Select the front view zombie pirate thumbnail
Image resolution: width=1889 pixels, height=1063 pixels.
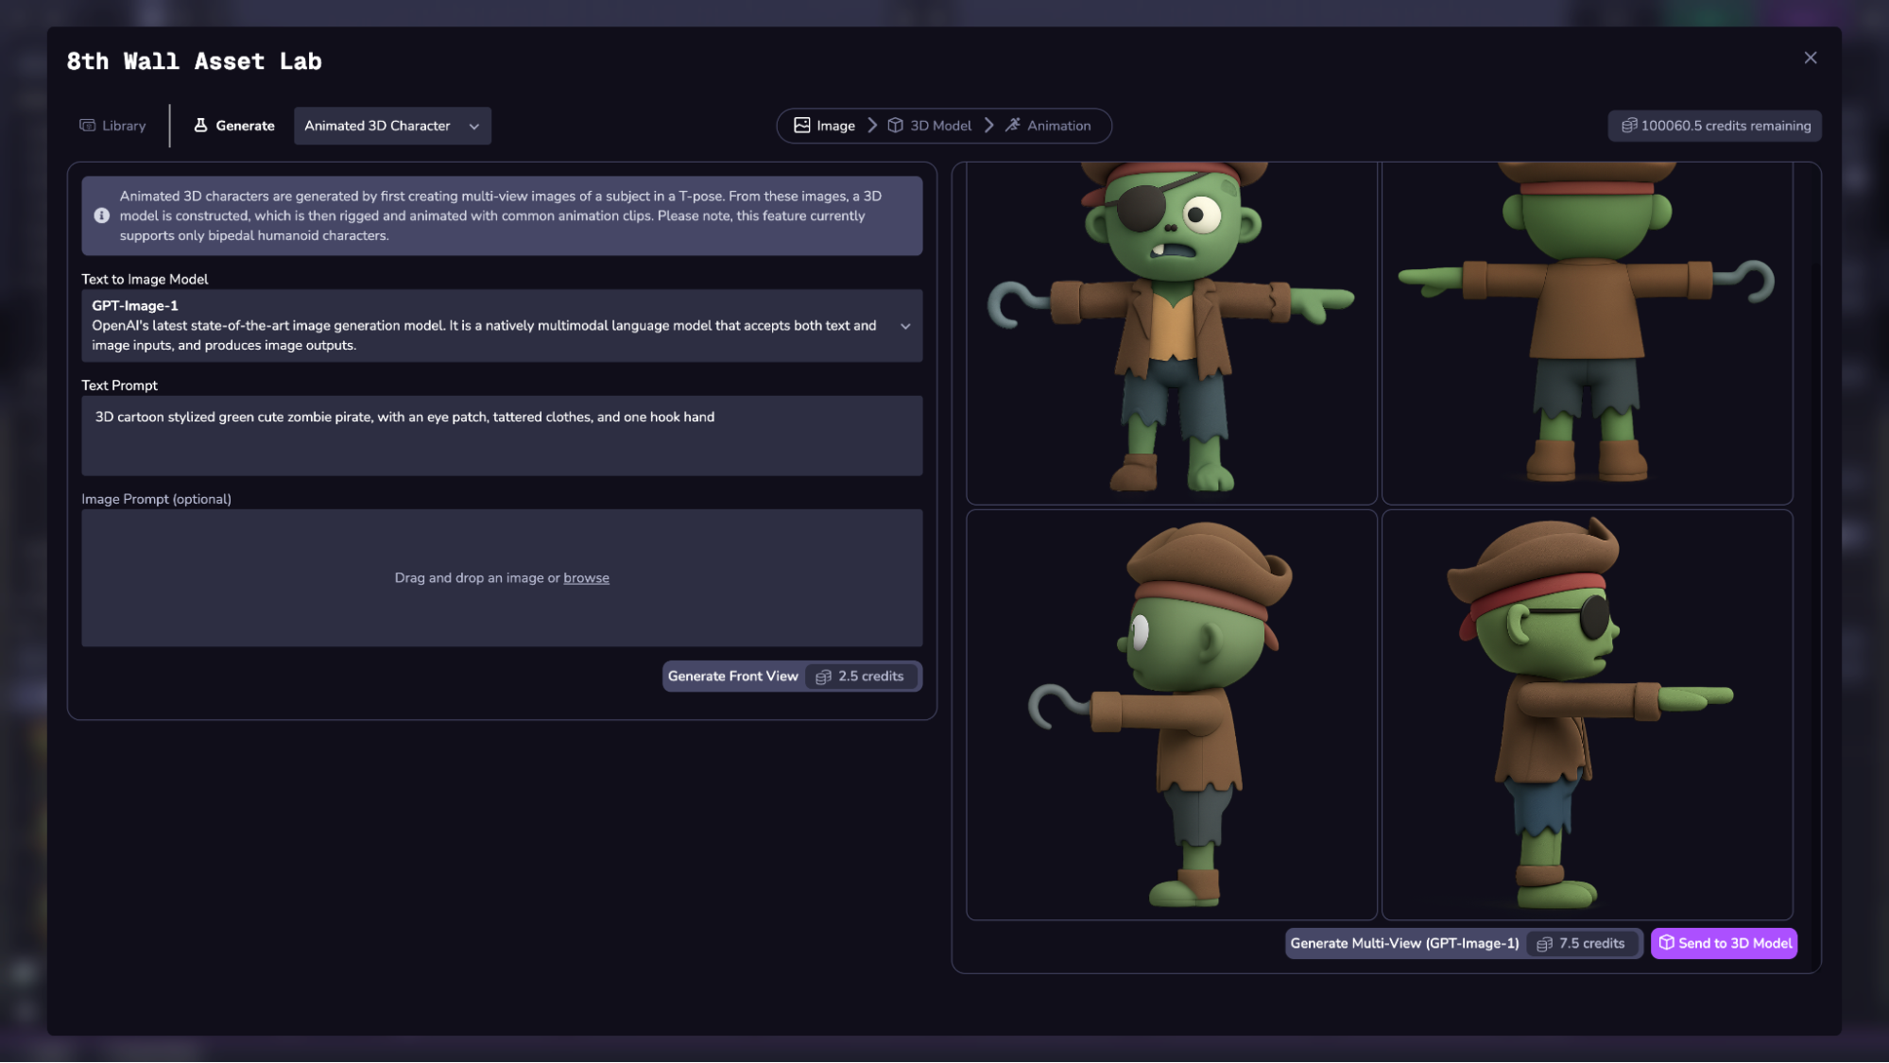[x=1171, y=331]
